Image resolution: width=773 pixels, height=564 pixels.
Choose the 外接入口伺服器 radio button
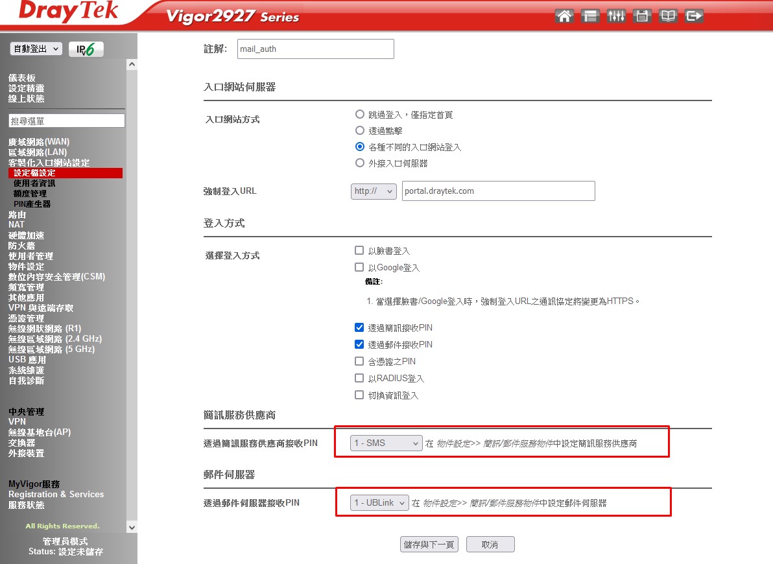(360, 163)
